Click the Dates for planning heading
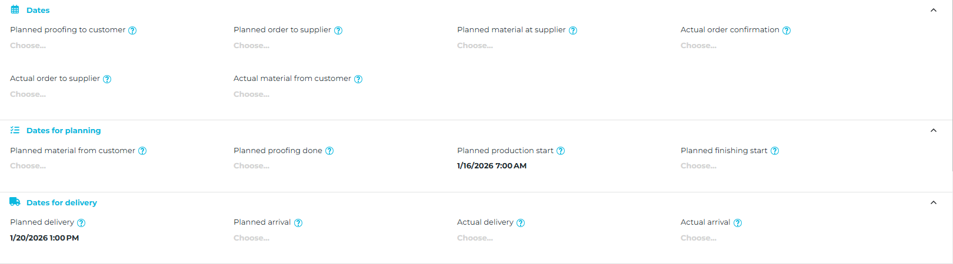This screenshot has height=264, width=953. tap(64, 130)
